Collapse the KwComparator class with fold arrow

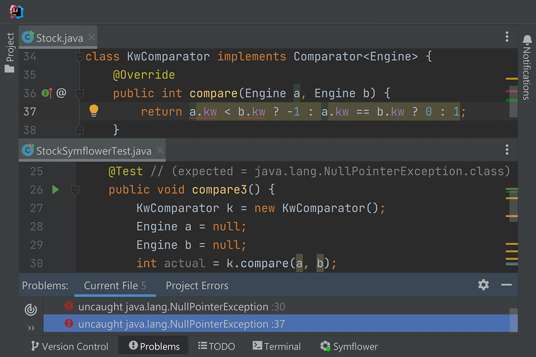click(80, 56)
